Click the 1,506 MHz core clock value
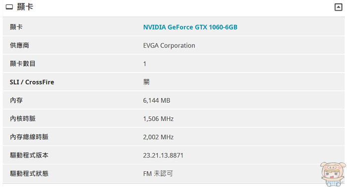 (x=158, y=119)
